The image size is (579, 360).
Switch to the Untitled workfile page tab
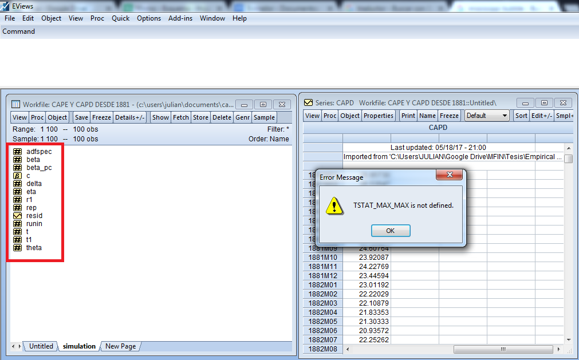pos(41,346)
